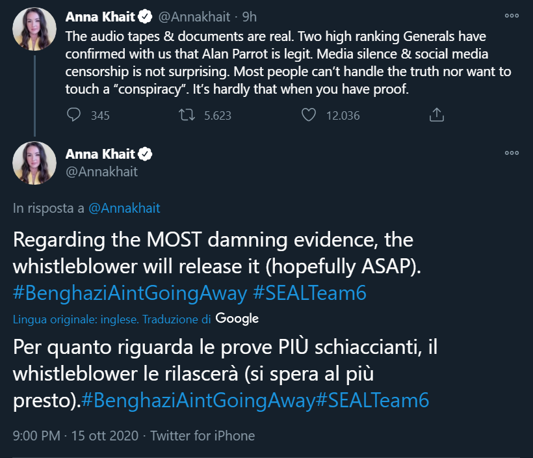Retweet the first tweet via arrows icon
The height and width of the screenshot is (458, 533).
pos(187,115)
